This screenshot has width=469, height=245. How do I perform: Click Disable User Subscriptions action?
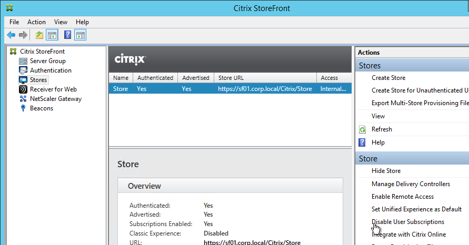(408, 222)
